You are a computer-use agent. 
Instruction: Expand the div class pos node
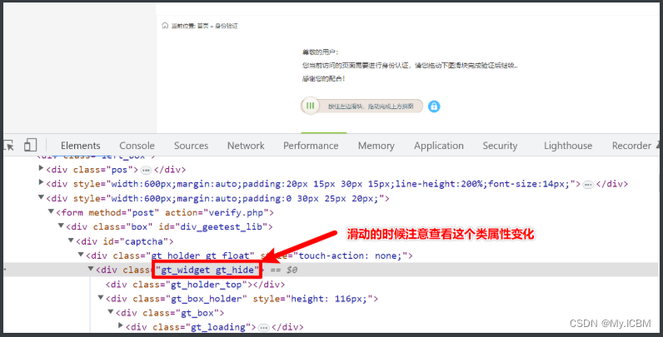[x=41, y=168]
